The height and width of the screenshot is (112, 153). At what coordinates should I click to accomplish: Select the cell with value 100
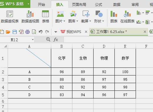(x=125, y=72)
